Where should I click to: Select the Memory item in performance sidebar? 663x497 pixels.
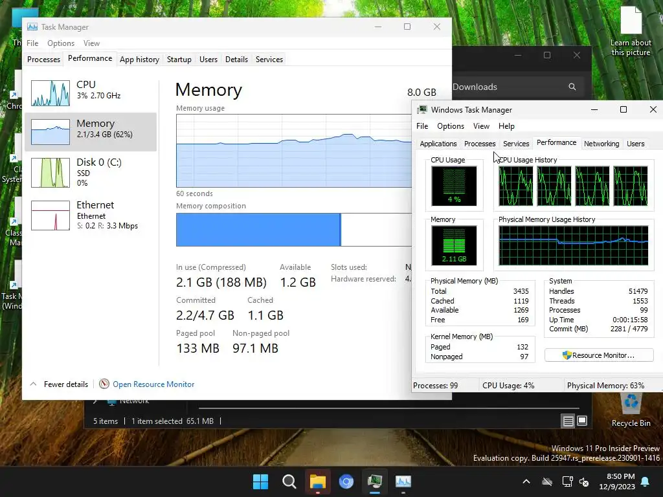(x=91, y=132)
